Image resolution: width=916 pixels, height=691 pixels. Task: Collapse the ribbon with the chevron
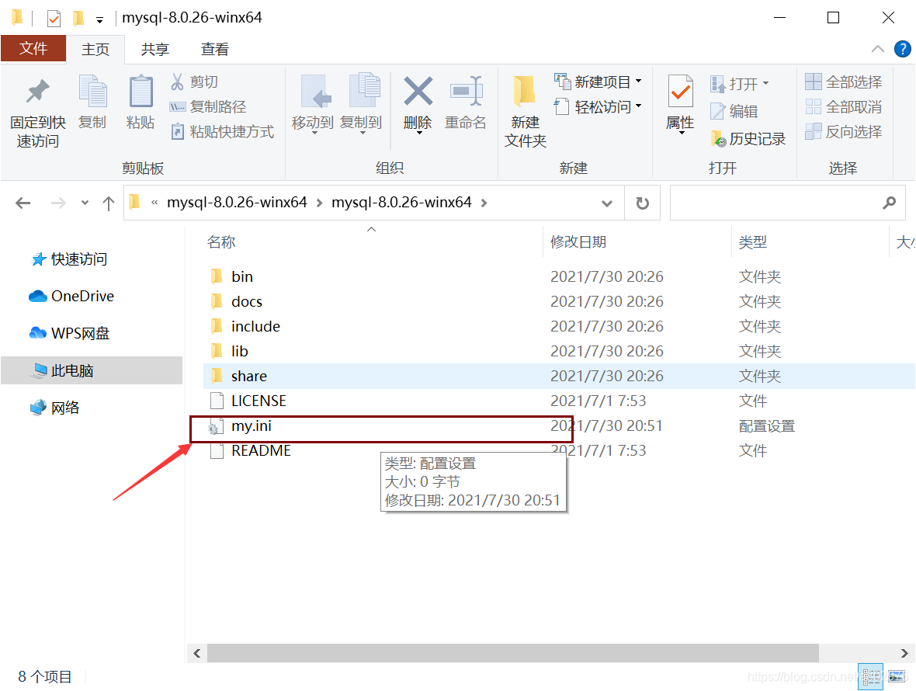[x=878, y=48]
